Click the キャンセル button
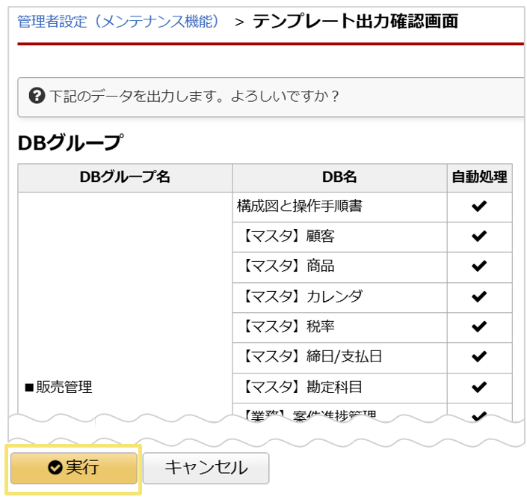Viewport: 527px width, 500px height. (x=206, y=468)
